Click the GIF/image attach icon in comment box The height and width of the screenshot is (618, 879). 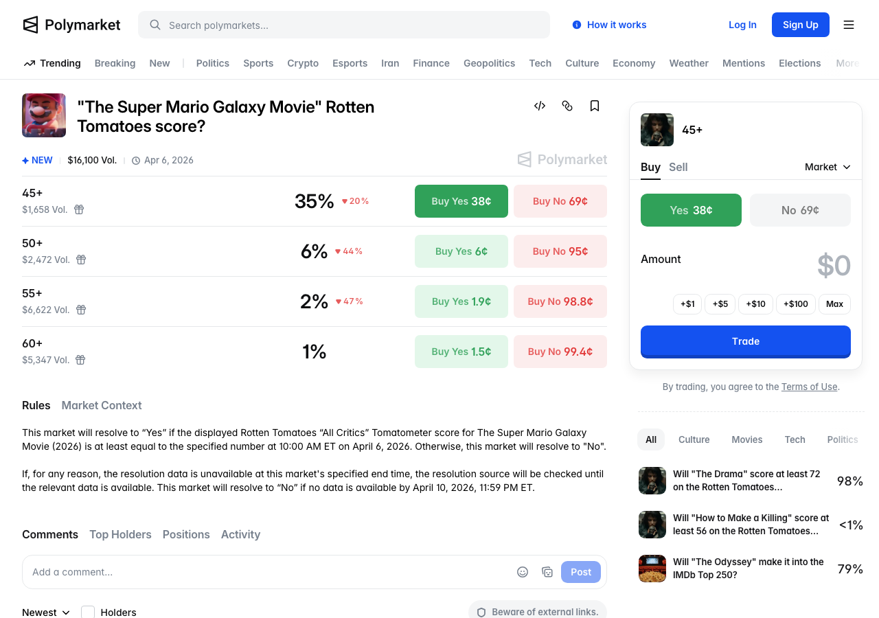pyautogui.click(x=547, y=572)
